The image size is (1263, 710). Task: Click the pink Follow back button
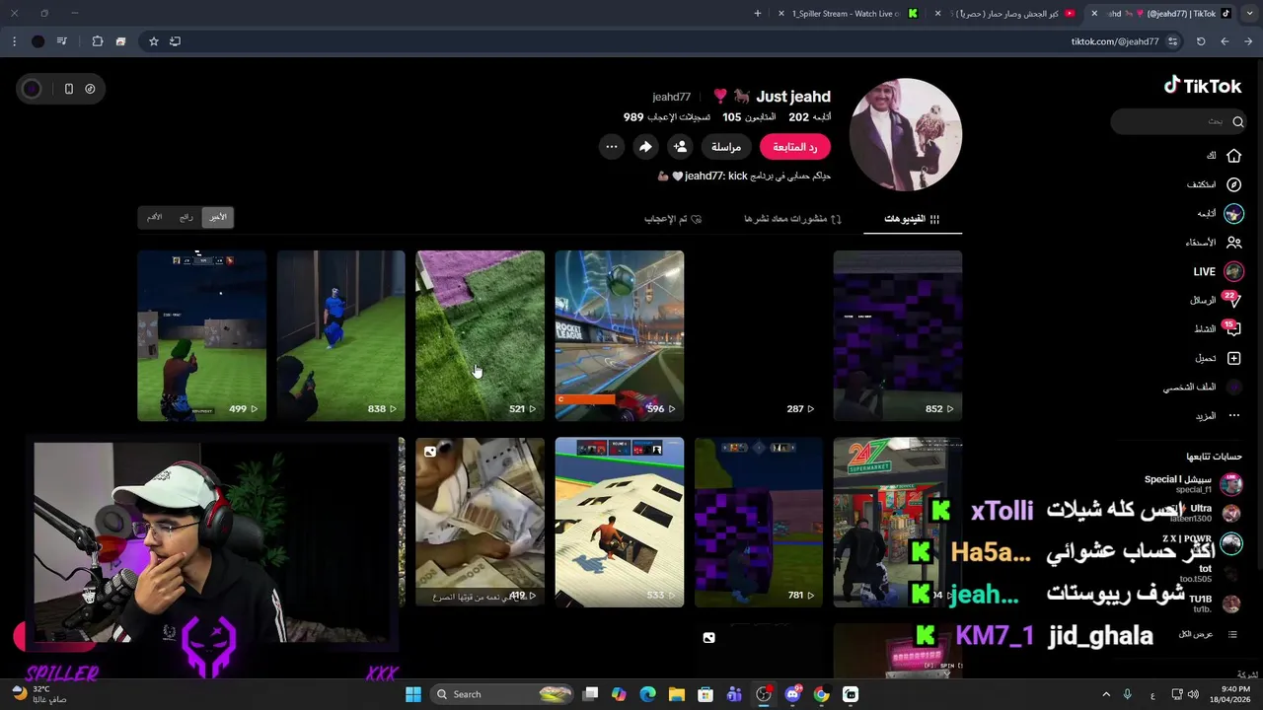[795, 147]
